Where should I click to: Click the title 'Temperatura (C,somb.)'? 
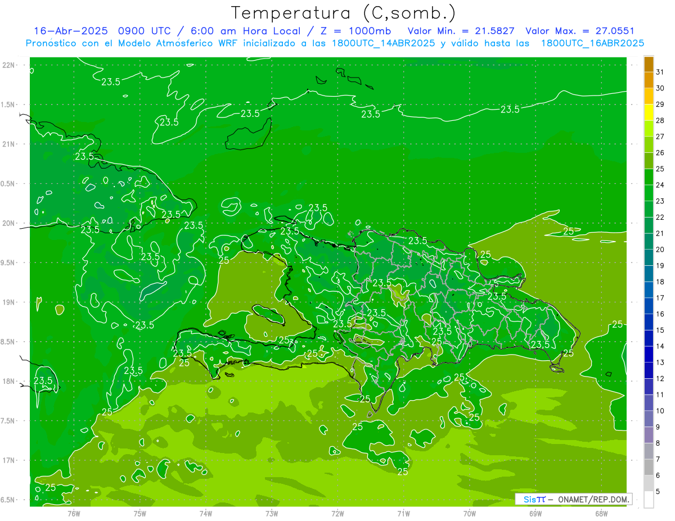(x=344, y=12)
